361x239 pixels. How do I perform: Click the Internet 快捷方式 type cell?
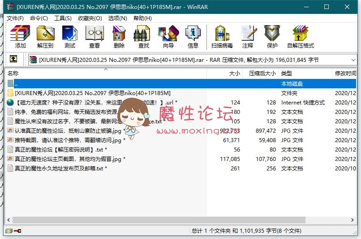tap(303, 102)
